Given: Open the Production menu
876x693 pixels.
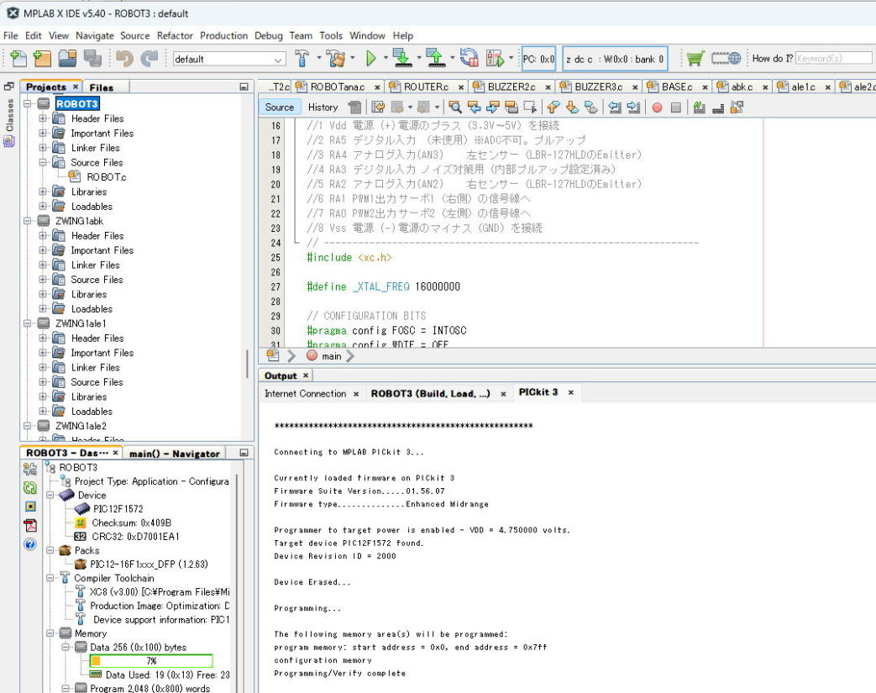Looking at the screenshot, I should [223, 36].
